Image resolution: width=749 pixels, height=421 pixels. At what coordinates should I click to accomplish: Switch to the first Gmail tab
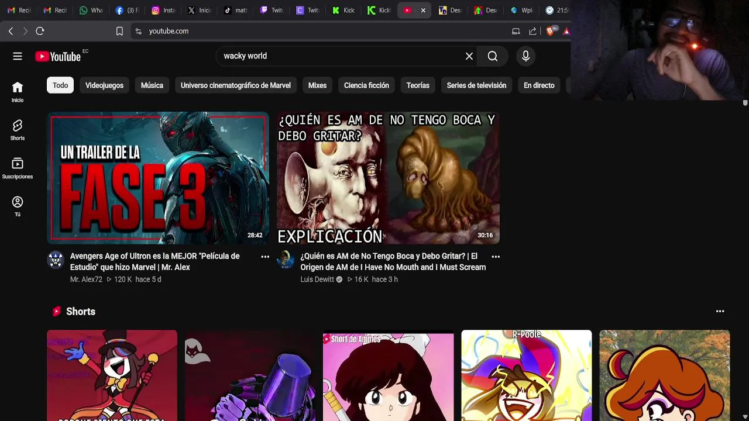pyautogui.click(x=19, y=10)
